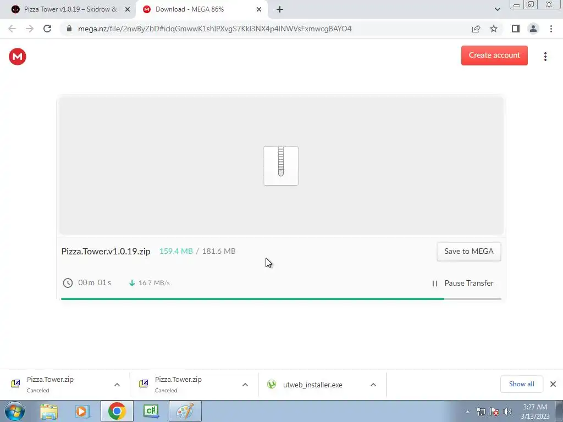Open Paint from the taskbar
Viewport: 563px width, 422px height.
coord(185,411)
